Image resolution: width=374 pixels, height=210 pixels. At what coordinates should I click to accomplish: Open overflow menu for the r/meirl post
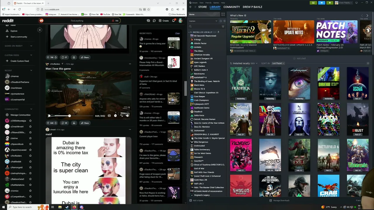[130, 129]
